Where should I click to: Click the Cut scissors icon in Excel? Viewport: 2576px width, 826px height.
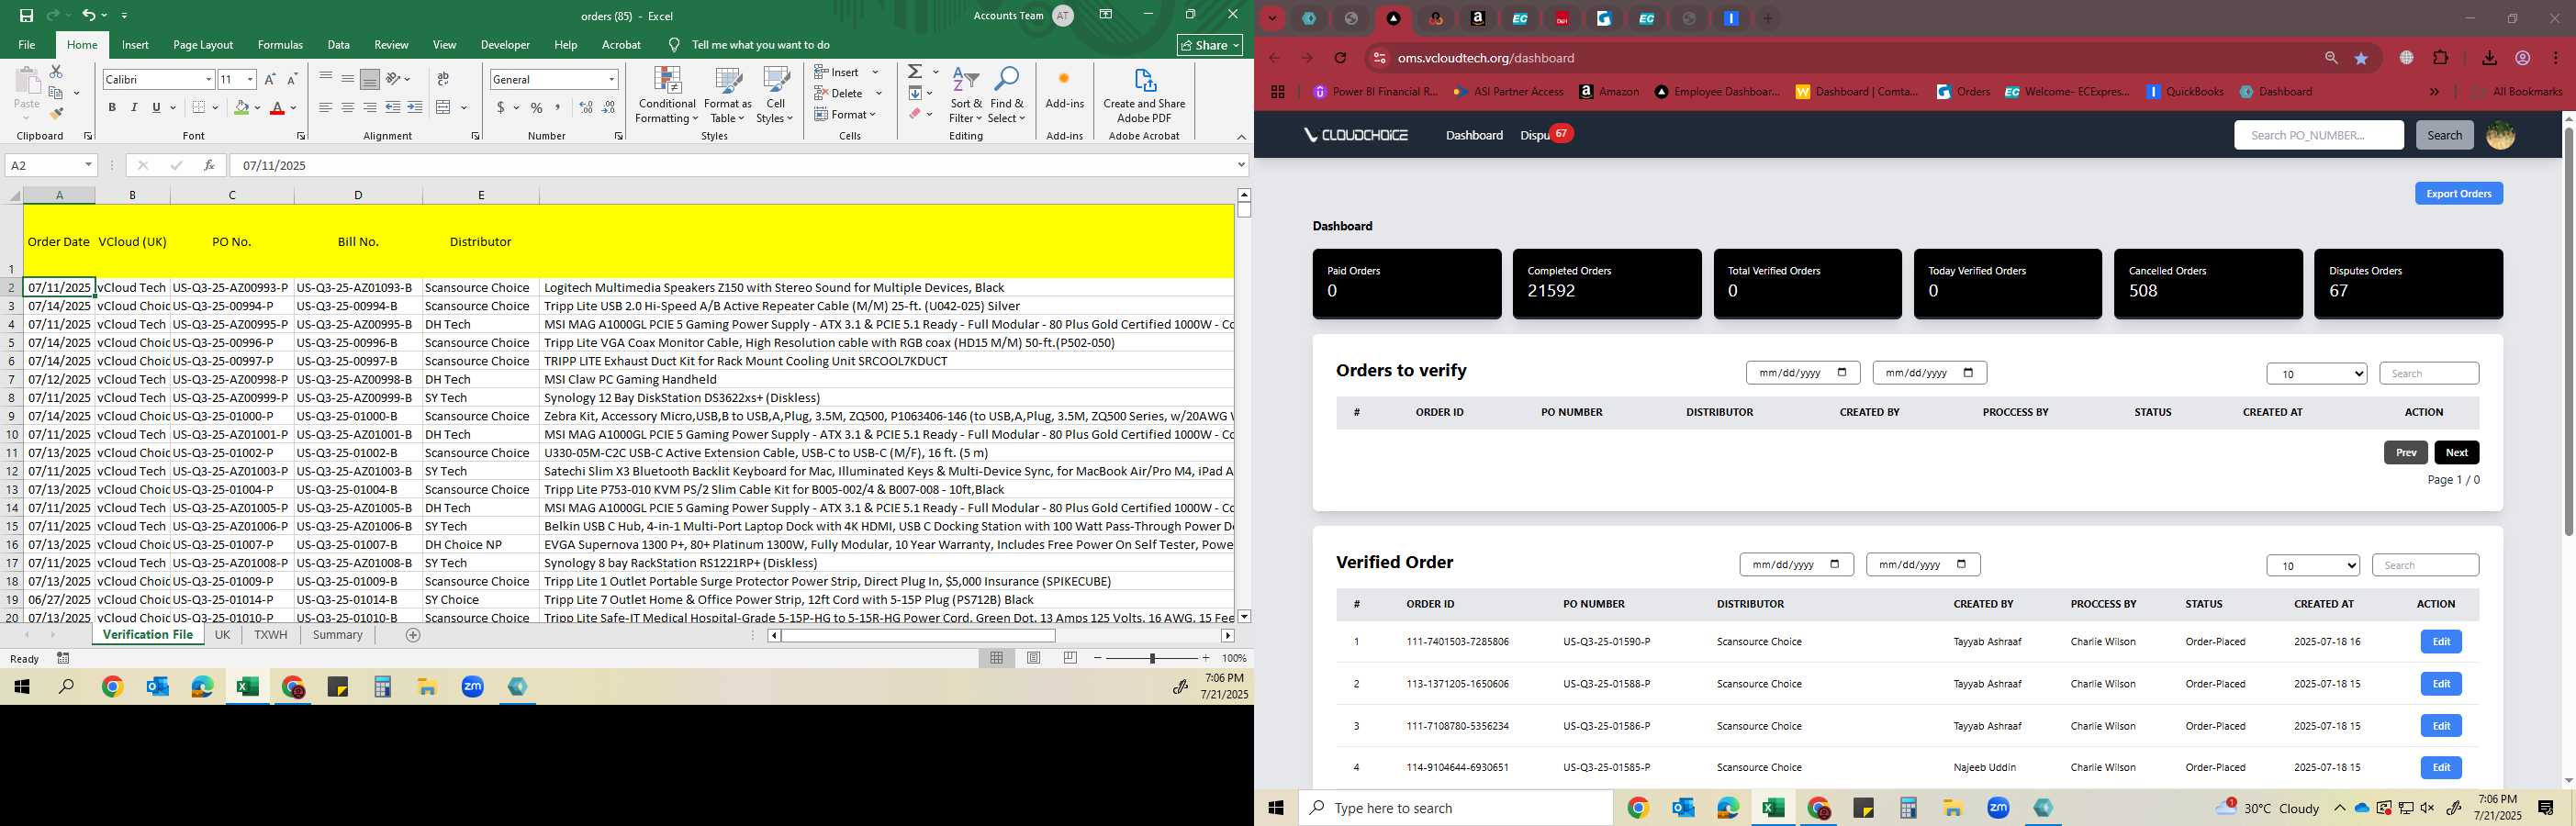click(x=56, y=72)
